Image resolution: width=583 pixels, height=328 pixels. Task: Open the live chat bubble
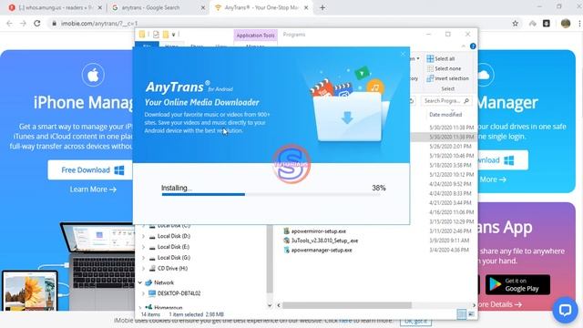(x=565, y=310)
